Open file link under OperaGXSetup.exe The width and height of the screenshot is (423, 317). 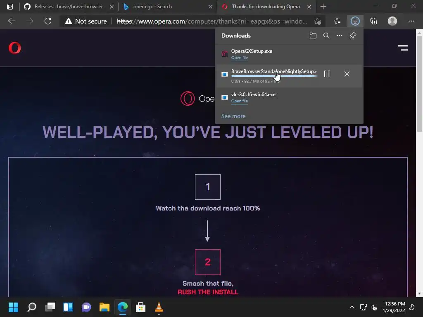point(239,58)
